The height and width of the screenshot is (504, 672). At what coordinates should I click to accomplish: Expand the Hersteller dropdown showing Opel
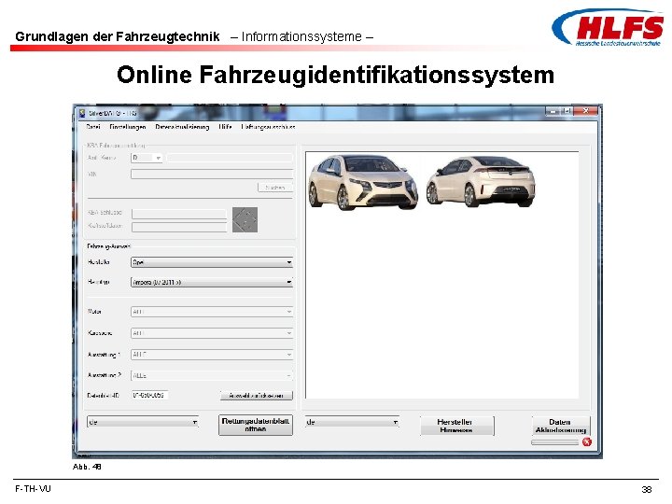tap(212, 262)
